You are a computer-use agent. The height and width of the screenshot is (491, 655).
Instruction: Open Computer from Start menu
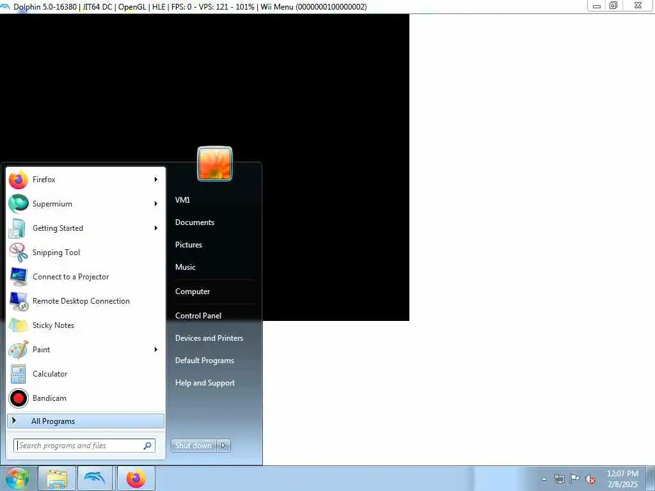click(x=192, y=292)
